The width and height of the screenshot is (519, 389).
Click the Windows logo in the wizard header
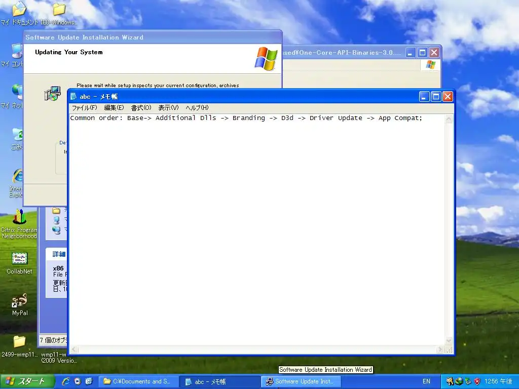266,59
